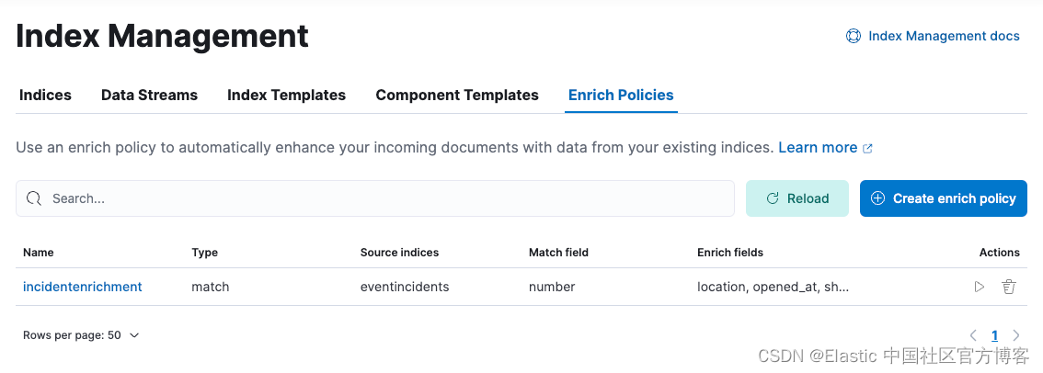Switch to Component Templates tab
This screenshot has height=373, width=1043.
[x=457, y=95]
